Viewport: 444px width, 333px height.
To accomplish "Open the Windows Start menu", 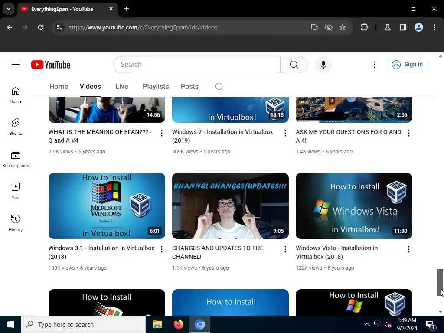I will tap(10, 324).
